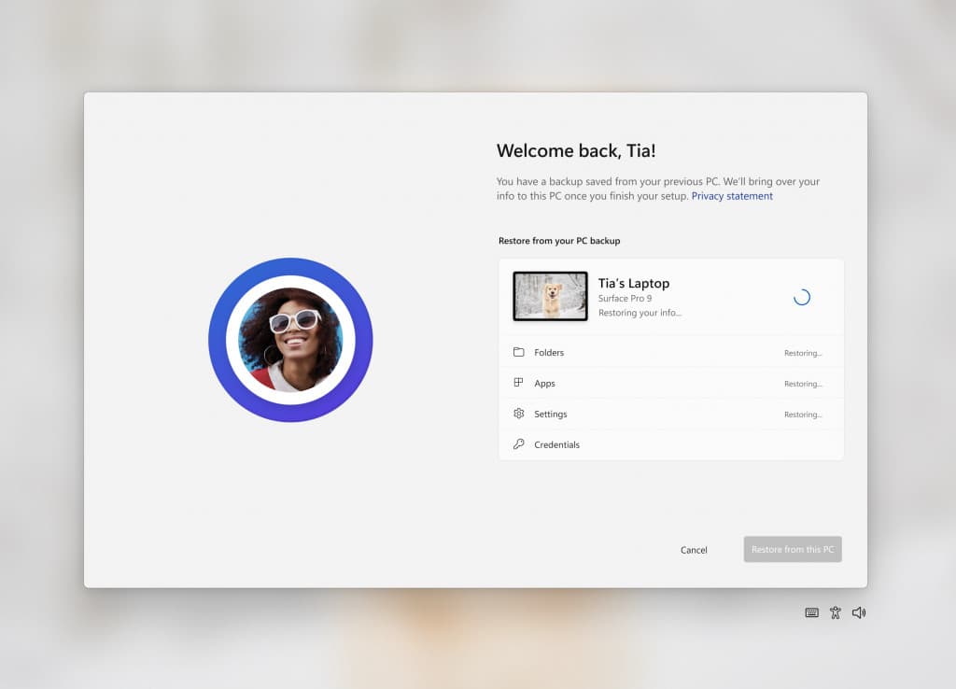Click the Privacy statement link
The height and width of the screenshot is (689, 956).
732,196
